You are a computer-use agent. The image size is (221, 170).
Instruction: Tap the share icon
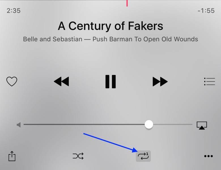(x=12, y=156)
